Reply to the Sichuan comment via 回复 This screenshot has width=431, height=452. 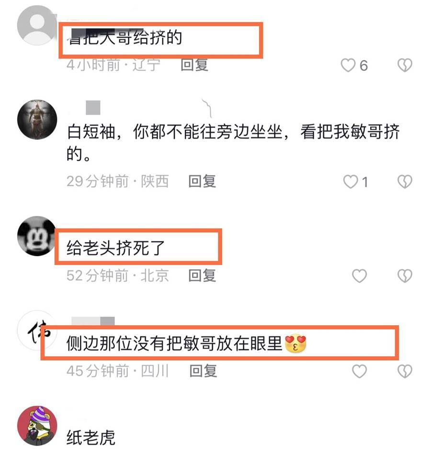203,370
